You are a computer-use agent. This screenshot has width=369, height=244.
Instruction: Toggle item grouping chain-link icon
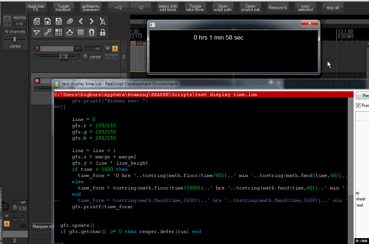48,32
